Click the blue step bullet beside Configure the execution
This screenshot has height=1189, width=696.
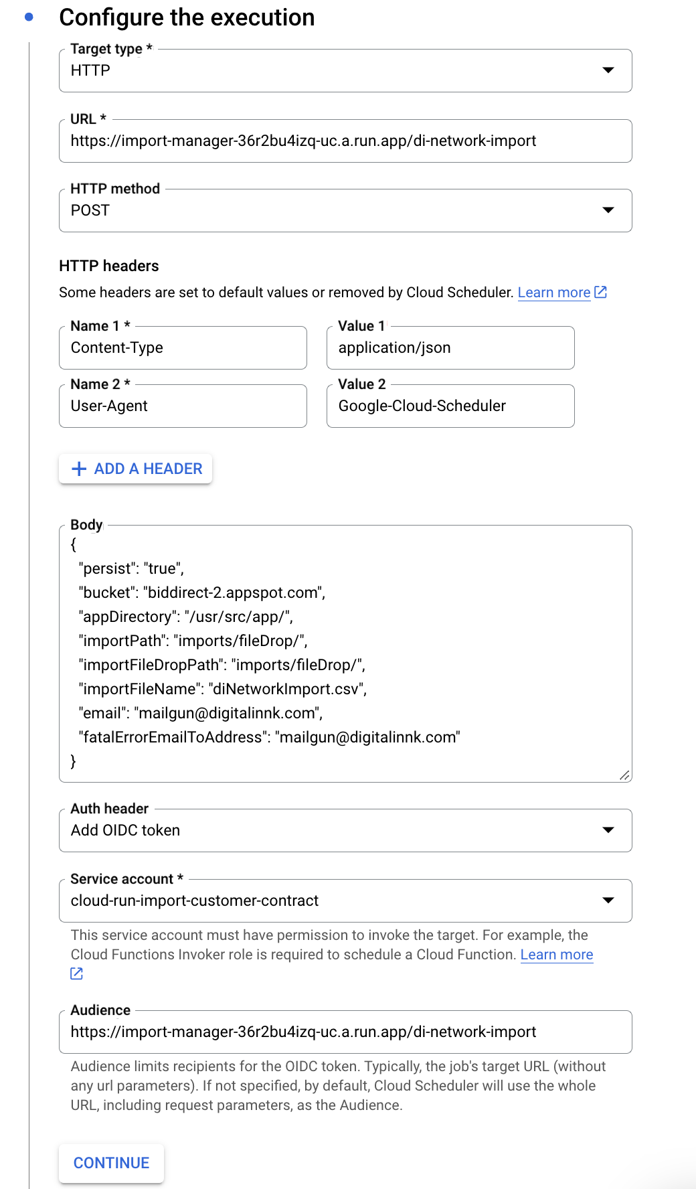(29, 17)
